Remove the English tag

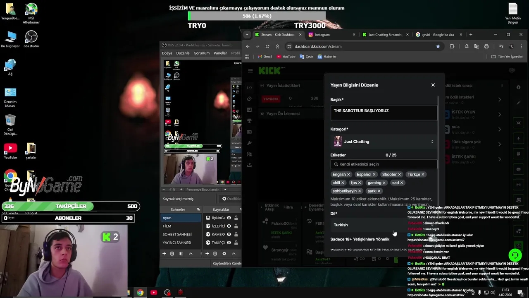coord(348,175)
